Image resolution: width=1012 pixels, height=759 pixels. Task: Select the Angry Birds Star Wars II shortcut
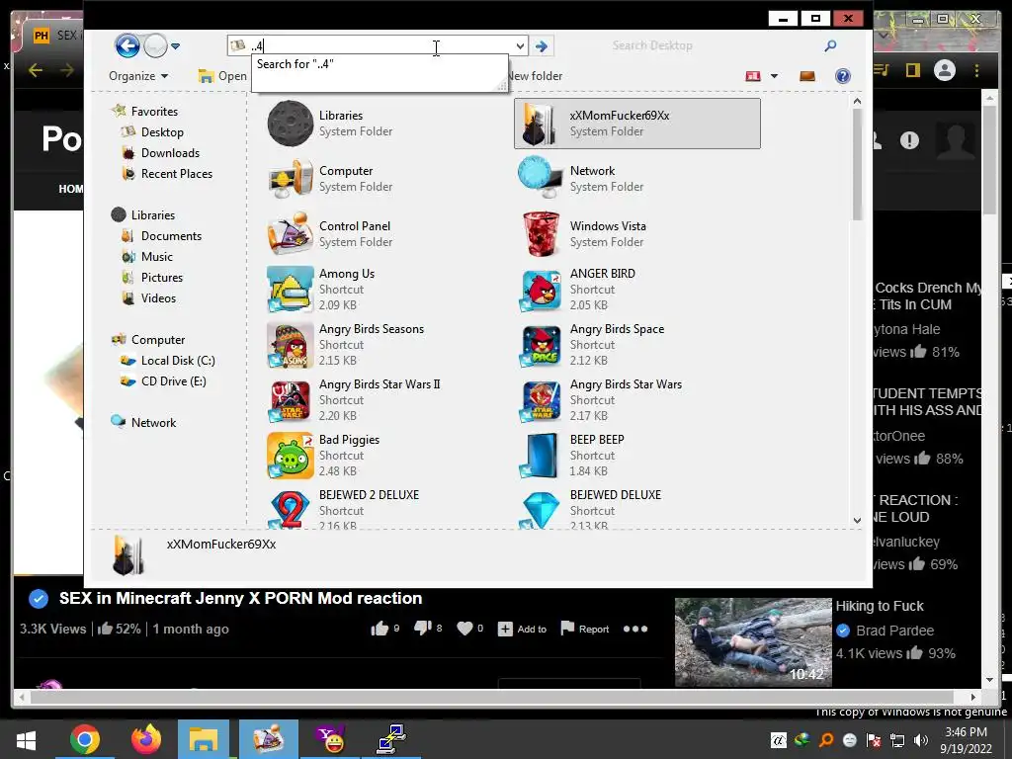coord(291,400)
